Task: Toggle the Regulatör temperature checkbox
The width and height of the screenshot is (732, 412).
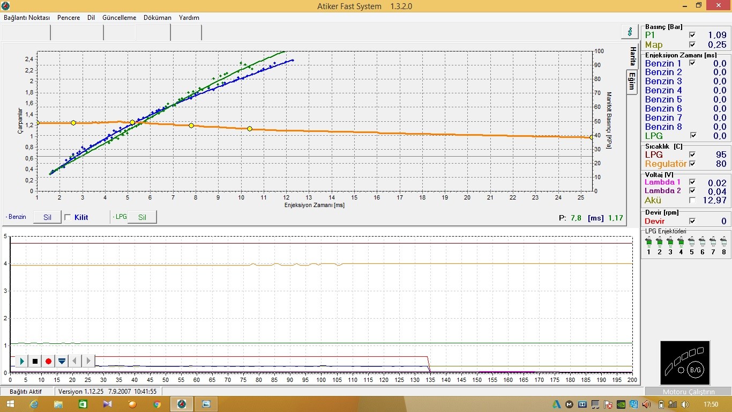Action: click(x=692, y=164)
